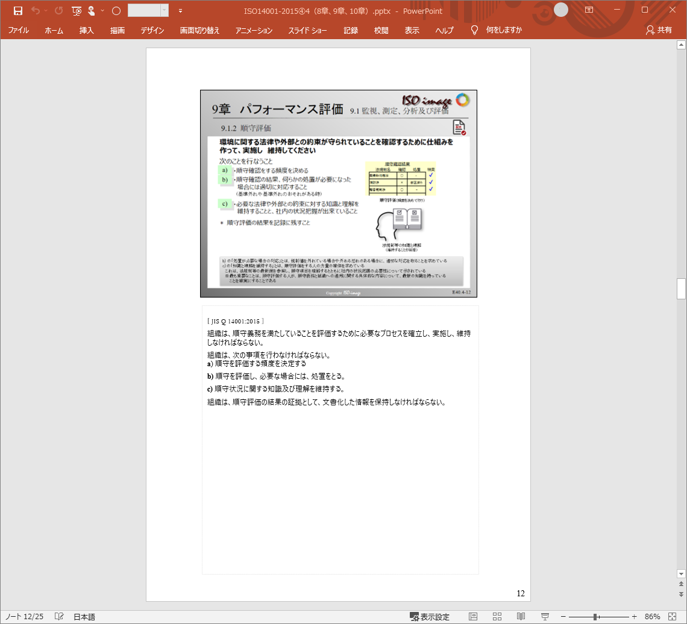Switch to the アニメーション tab
687x624 pixels.
tap(254, 30)
